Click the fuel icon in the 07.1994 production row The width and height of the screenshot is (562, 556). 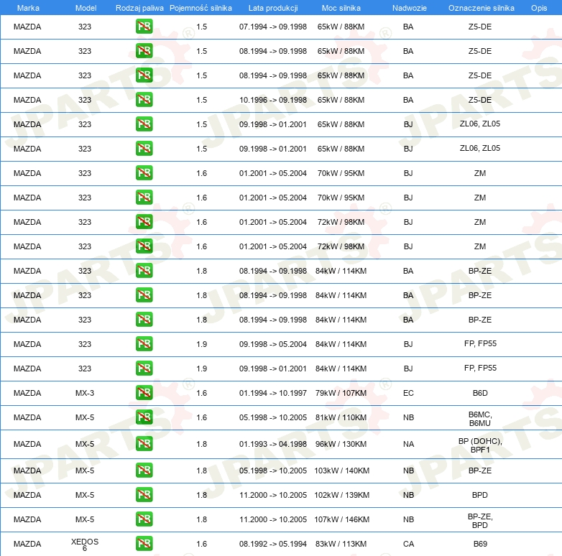coord(144,27)
